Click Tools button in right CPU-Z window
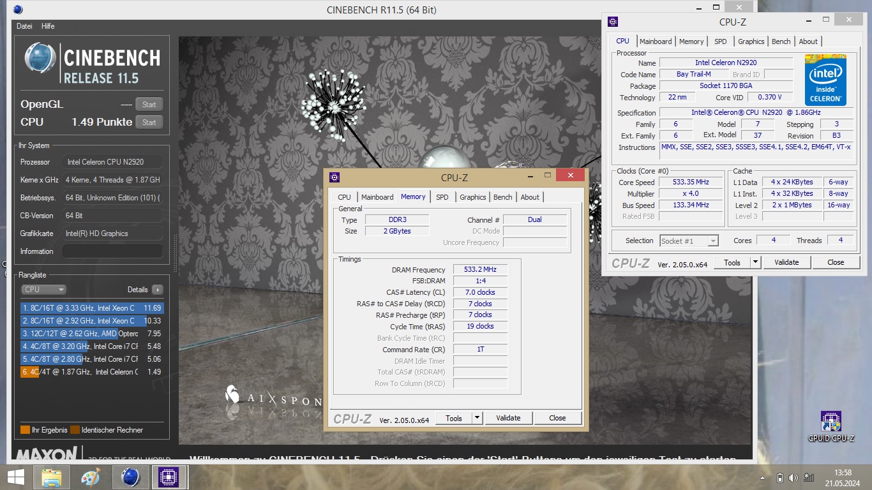Image resolution: width=872 pixels, height=490 pixels. 732,262
